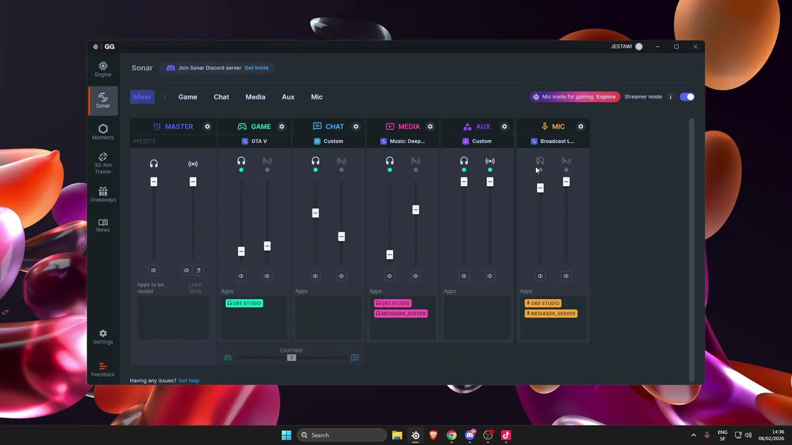This screenshot has height=445, width=792.
Task: Open Game channel settings gear
Action: pos(282,127)
